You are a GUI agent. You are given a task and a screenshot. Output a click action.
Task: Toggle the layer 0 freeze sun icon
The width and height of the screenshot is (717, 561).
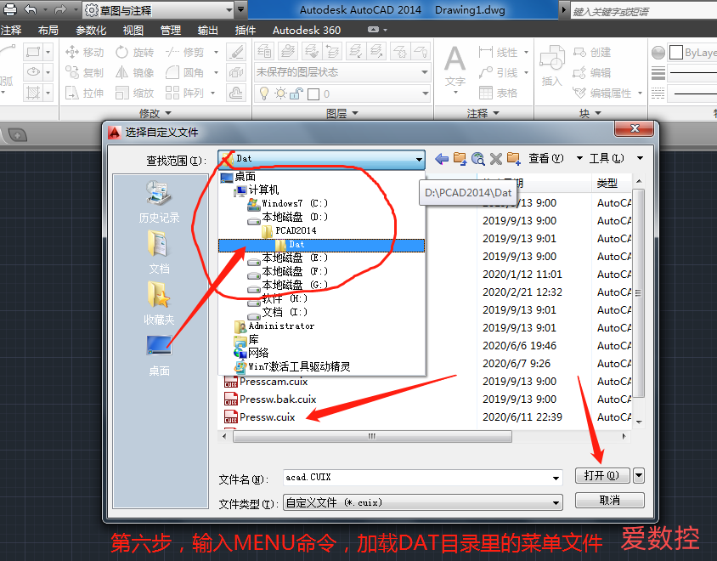280,93
